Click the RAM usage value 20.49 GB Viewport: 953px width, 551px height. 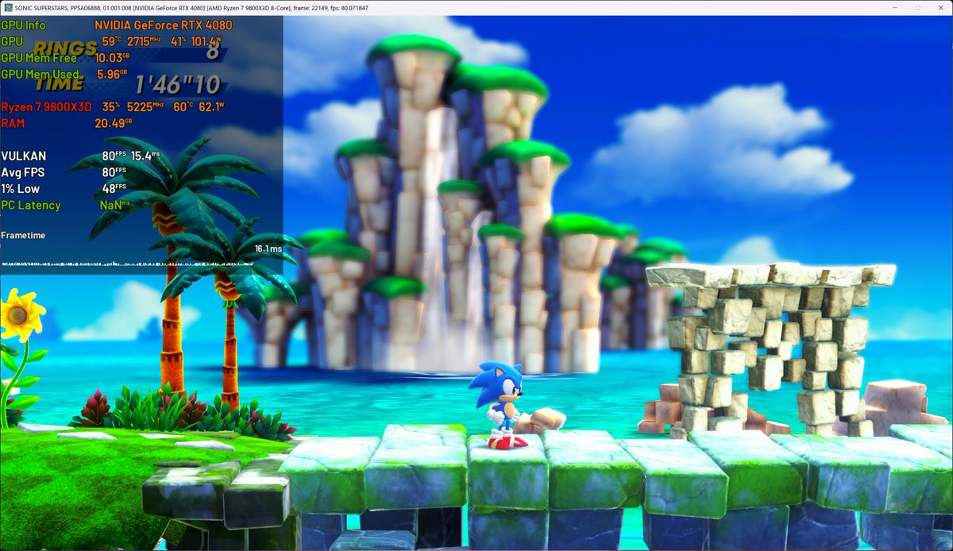tap(113, 123)
